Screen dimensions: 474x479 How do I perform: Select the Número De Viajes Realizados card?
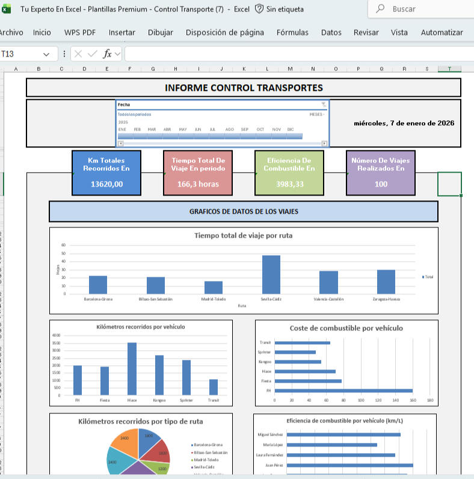pyautogui.click(x=381, y=173)
